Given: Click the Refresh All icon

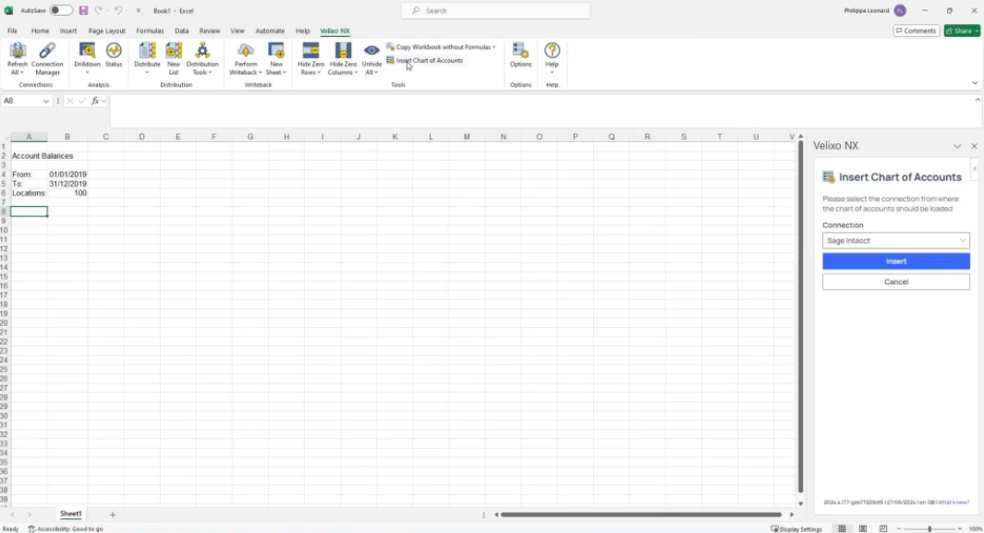Looking at the screenshot, I should click(18, 51).
